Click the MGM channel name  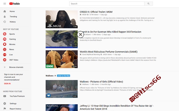click(x=84, y=15)
